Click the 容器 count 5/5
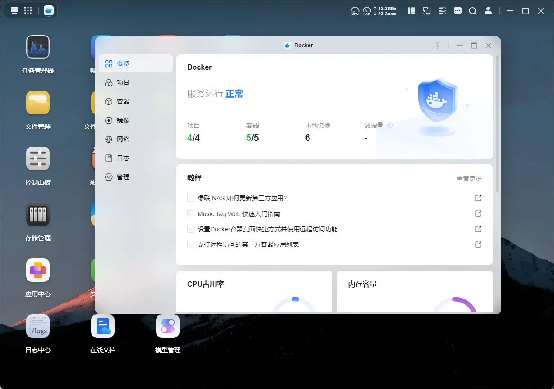 (x=253, y=138)
